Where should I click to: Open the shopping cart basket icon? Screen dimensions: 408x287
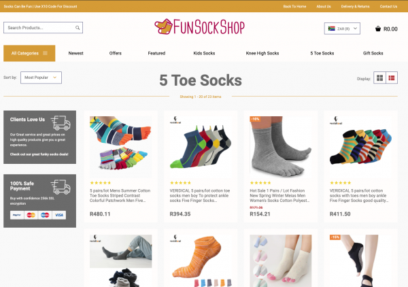[x=378, y=29]
